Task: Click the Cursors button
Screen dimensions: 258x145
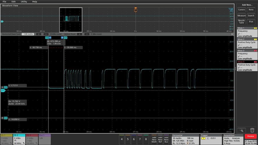Action: tap(241, 10)
